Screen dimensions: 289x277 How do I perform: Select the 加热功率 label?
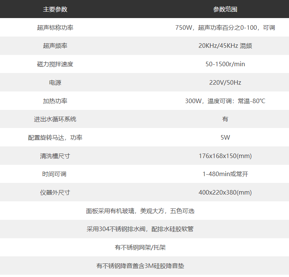(55, 101)
